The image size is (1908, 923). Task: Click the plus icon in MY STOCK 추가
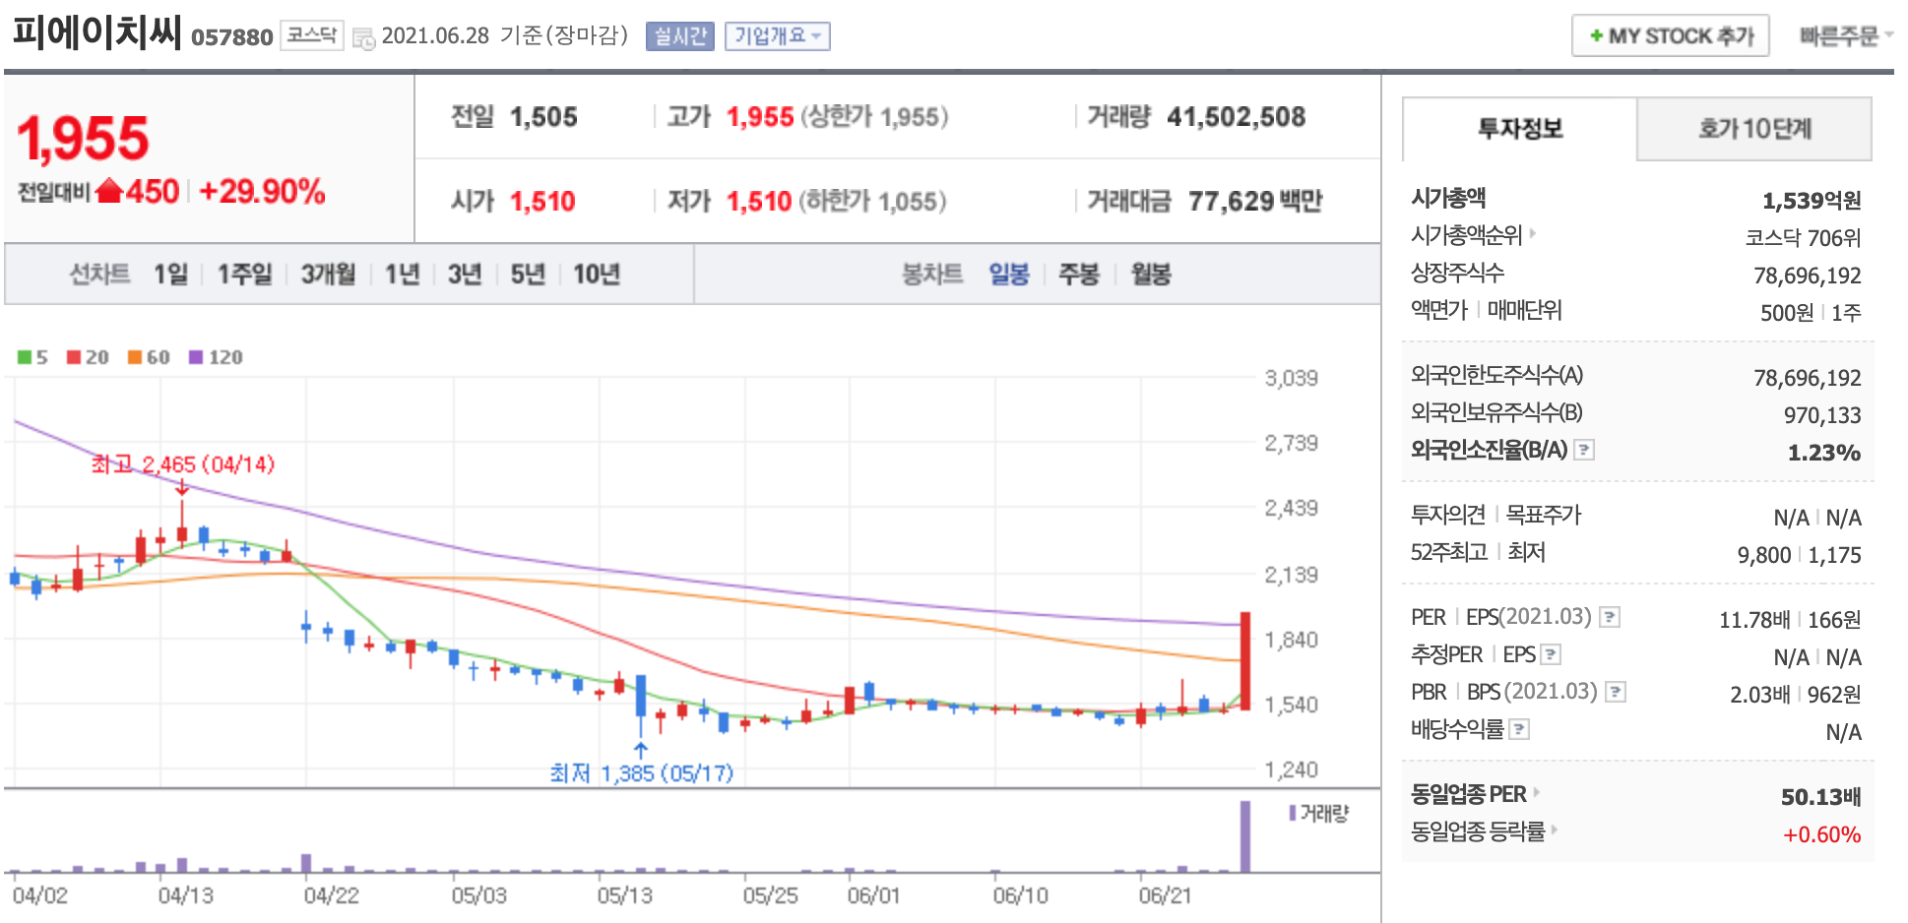click(x=1596, y=36)
